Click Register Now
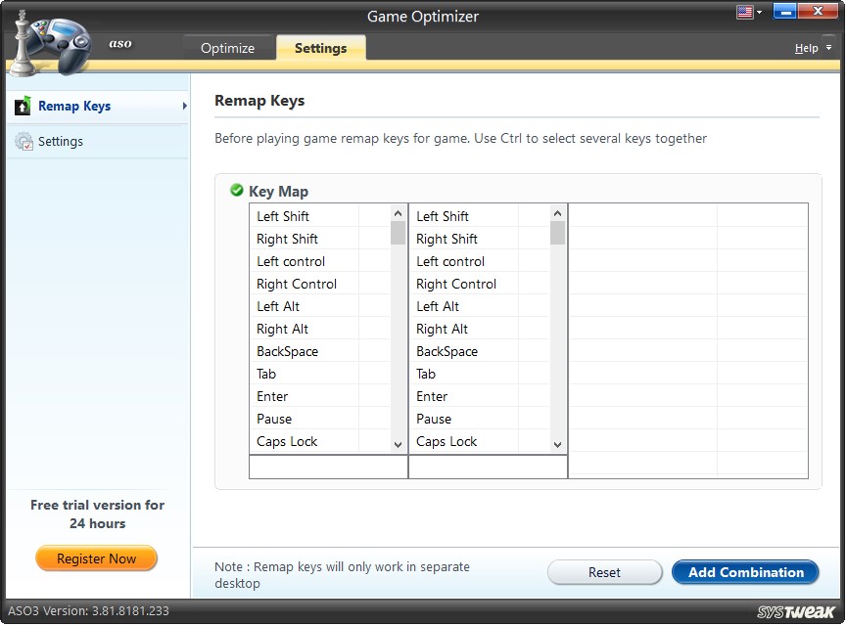The width and height of the screenshot is (846, 625). [96, 558]
